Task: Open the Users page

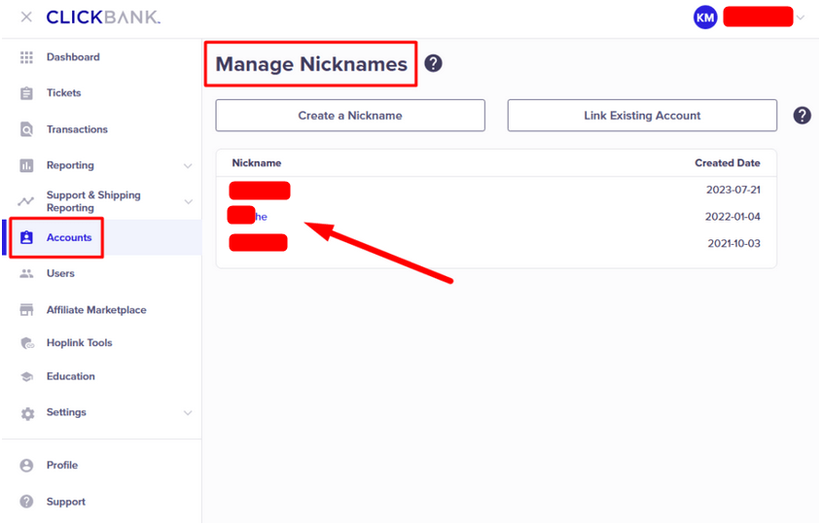Action: 60,273
